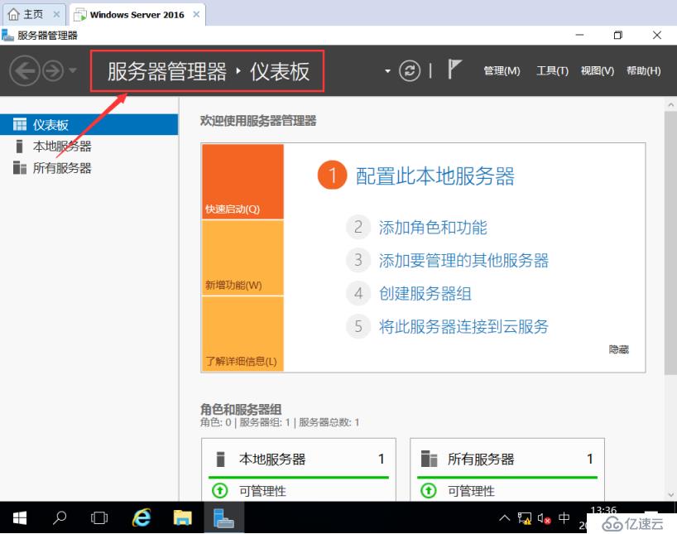
Task: Open the 本地服务器 tile header
Action: click(x=298, y=459)
